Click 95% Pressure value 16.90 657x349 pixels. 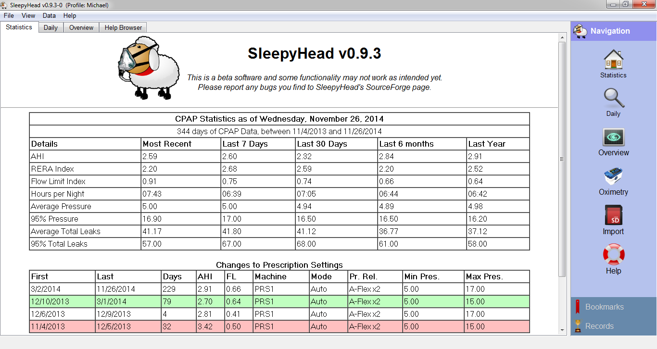(x=152, y=219)
